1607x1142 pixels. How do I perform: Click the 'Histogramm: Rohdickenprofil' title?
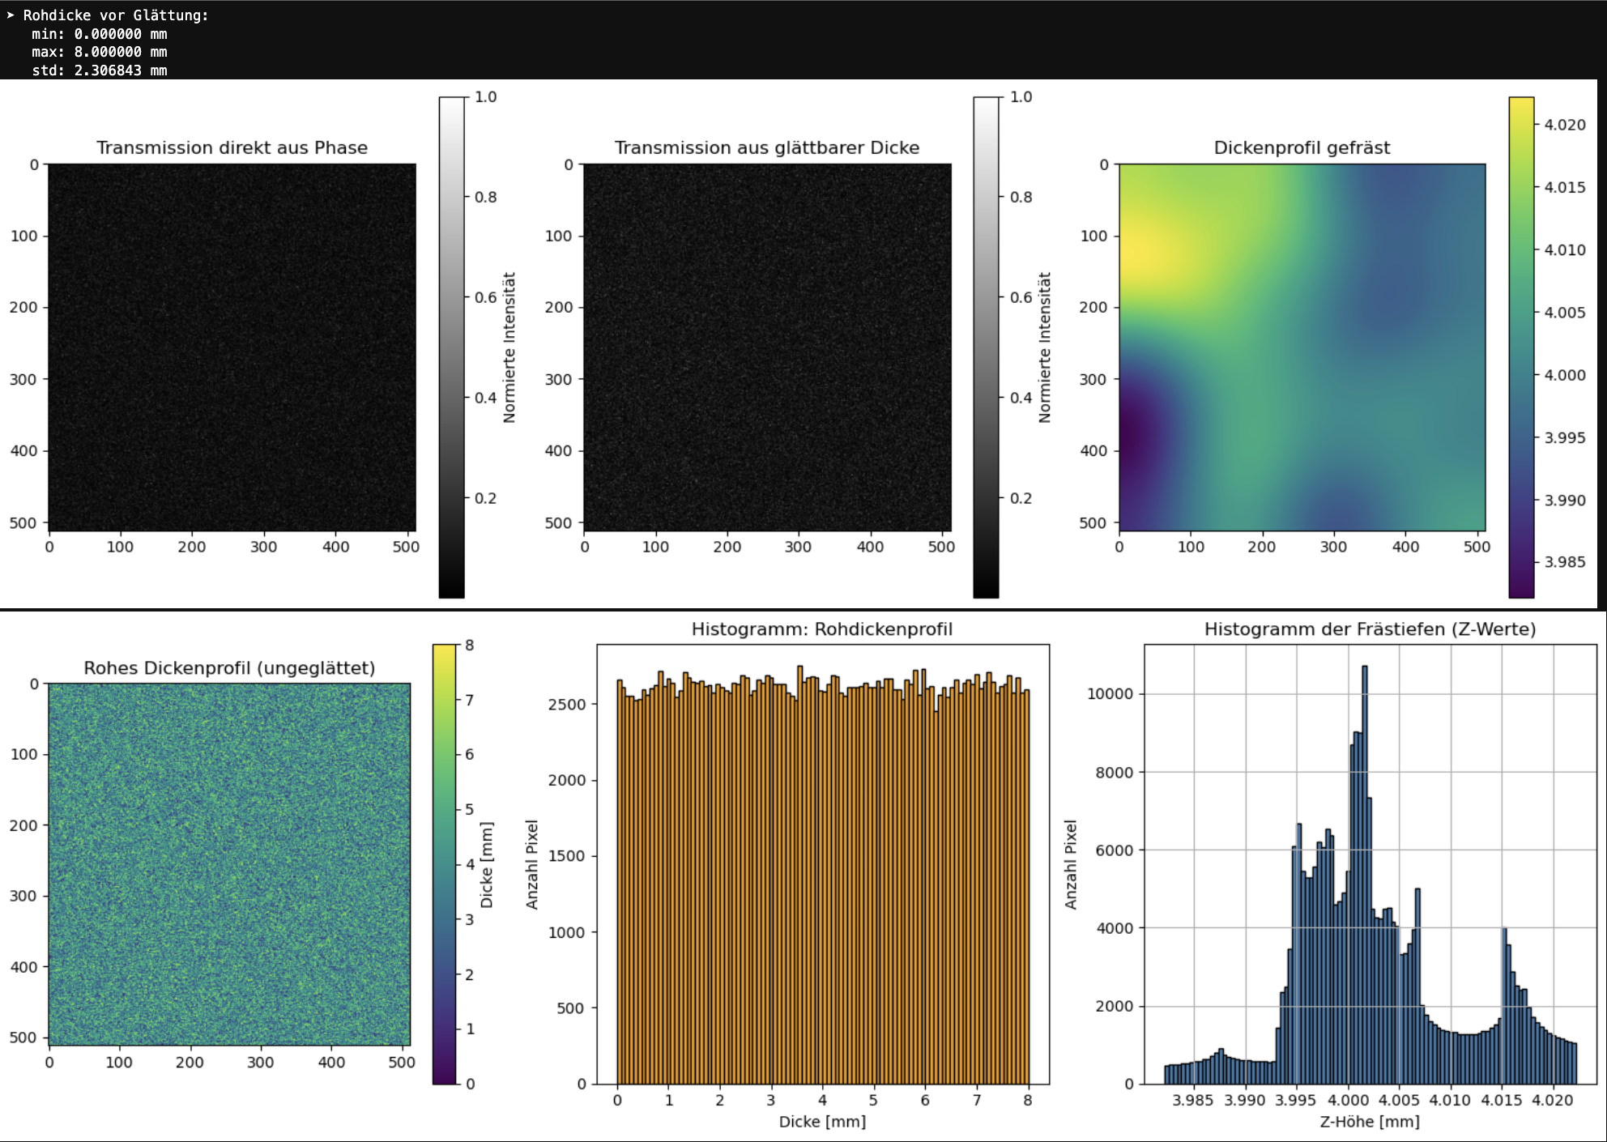point(822,629)
